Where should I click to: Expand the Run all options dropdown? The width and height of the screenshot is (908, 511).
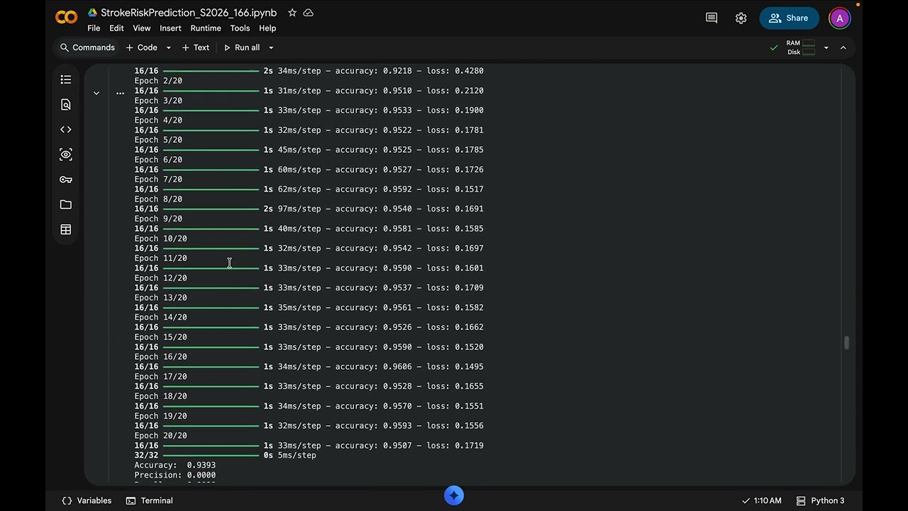coord(270,48)
